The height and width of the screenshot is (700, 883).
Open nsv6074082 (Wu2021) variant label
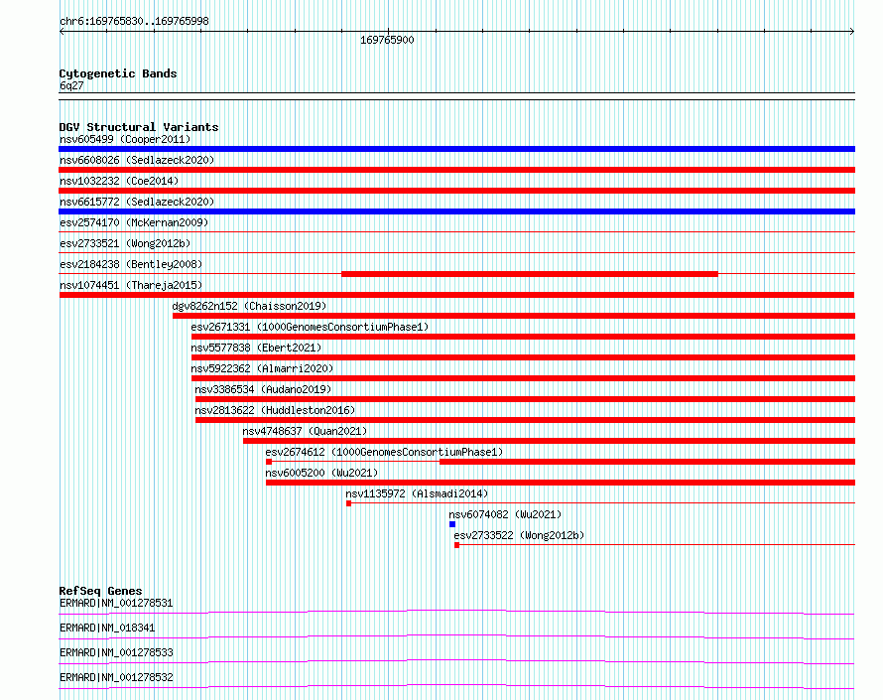click(505, 514)
